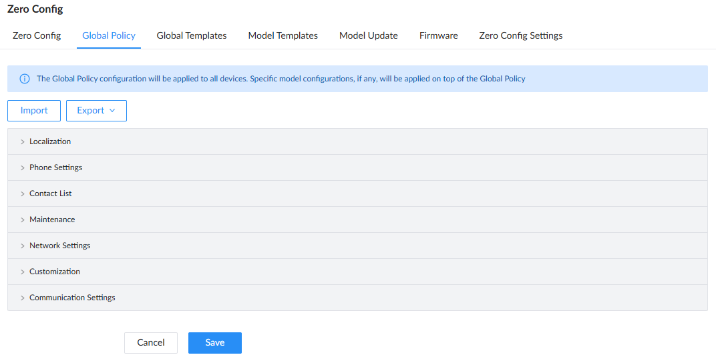Expand the Customization section
The height and width of the screenshot is (363, 716).
357,272
